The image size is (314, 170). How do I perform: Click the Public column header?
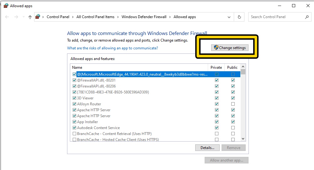pyautogui.click(x=232, y=67)
